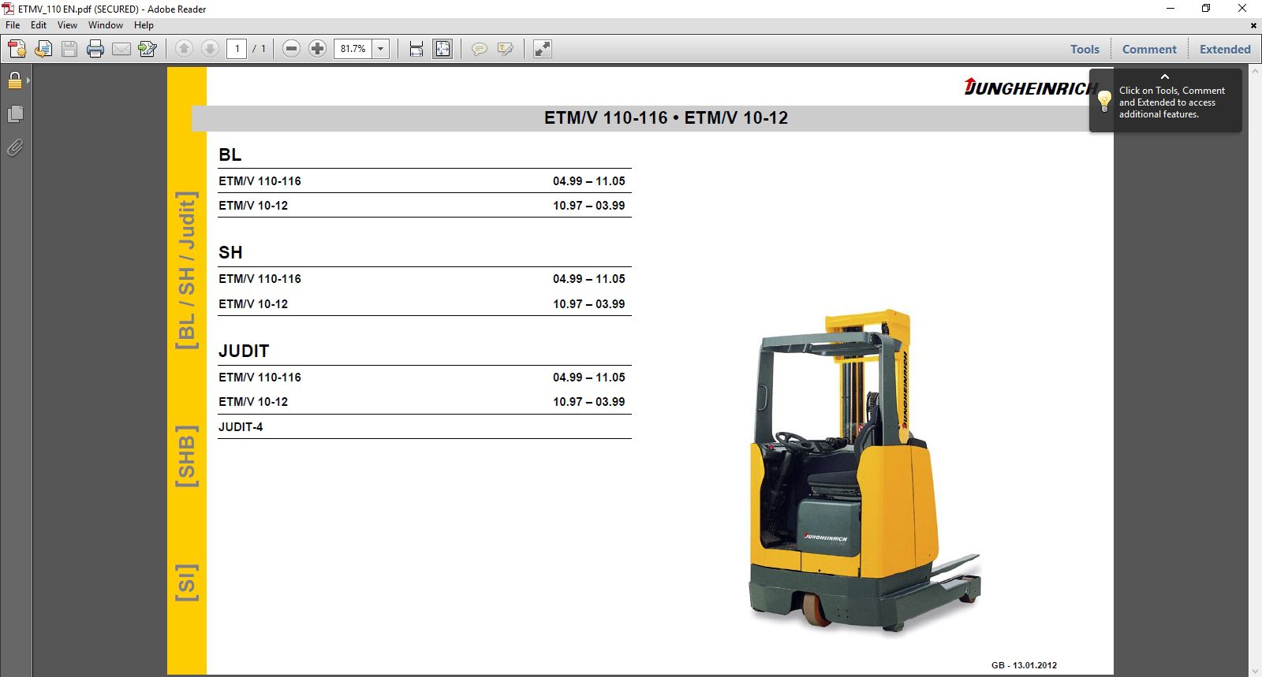Open the Comment pane
1262x677 pixels.
pyautogui.click(x=1149, y=49)
